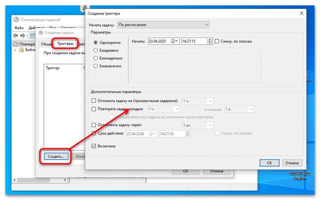Open the calendar picker for start date 23.04.2025
Screen dimensions: 320x200
tap(174, 41)
